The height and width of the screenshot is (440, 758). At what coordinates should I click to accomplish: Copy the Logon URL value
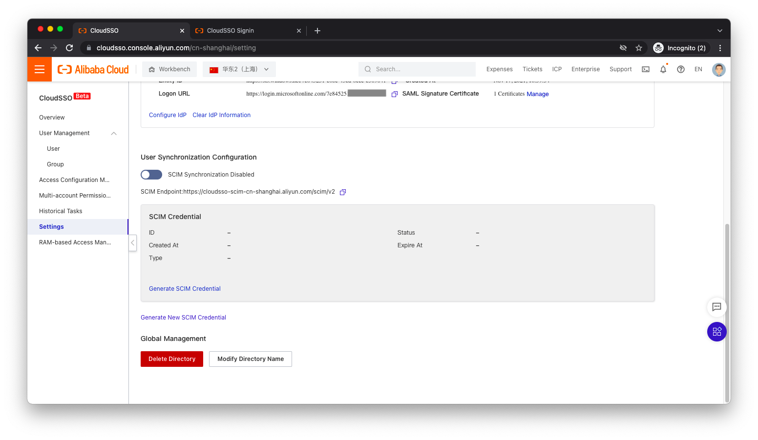pyautogui.click(x=395, y=94)
